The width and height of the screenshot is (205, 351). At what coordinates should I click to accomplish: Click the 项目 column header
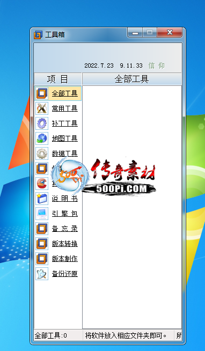click(58, 79)
